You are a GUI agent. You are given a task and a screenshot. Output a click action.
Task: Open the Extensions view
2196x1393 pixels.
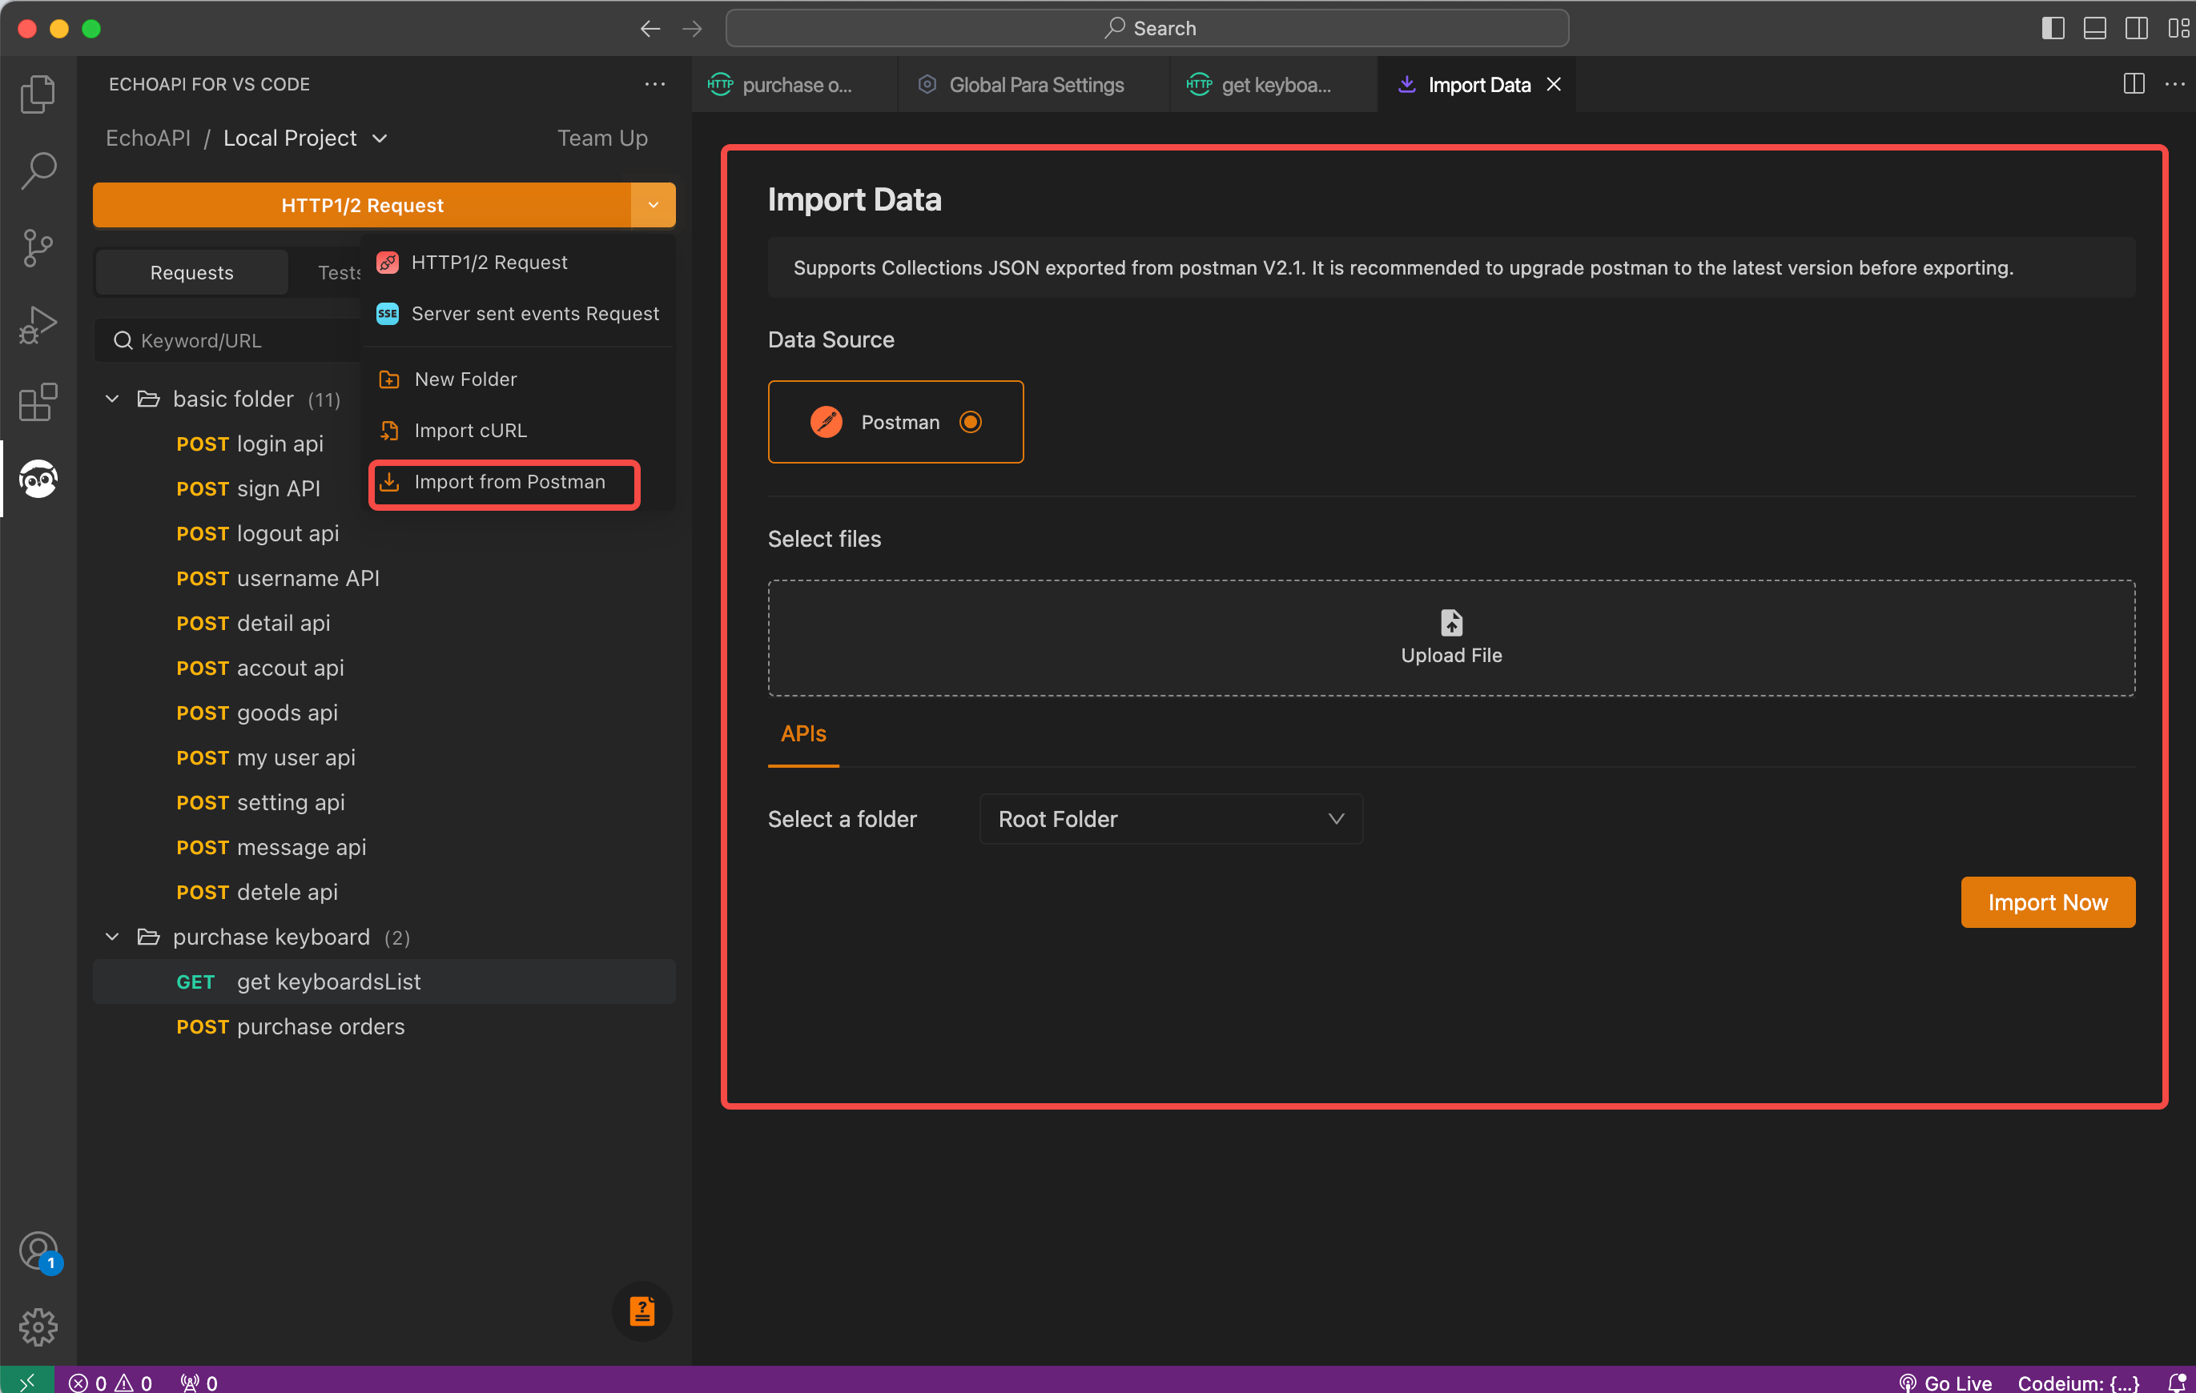[38, 401]
